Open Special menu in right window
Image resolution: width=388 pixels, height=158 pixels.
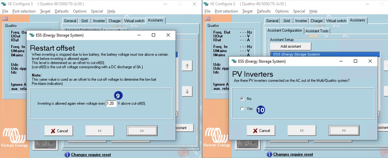point(299,11)
